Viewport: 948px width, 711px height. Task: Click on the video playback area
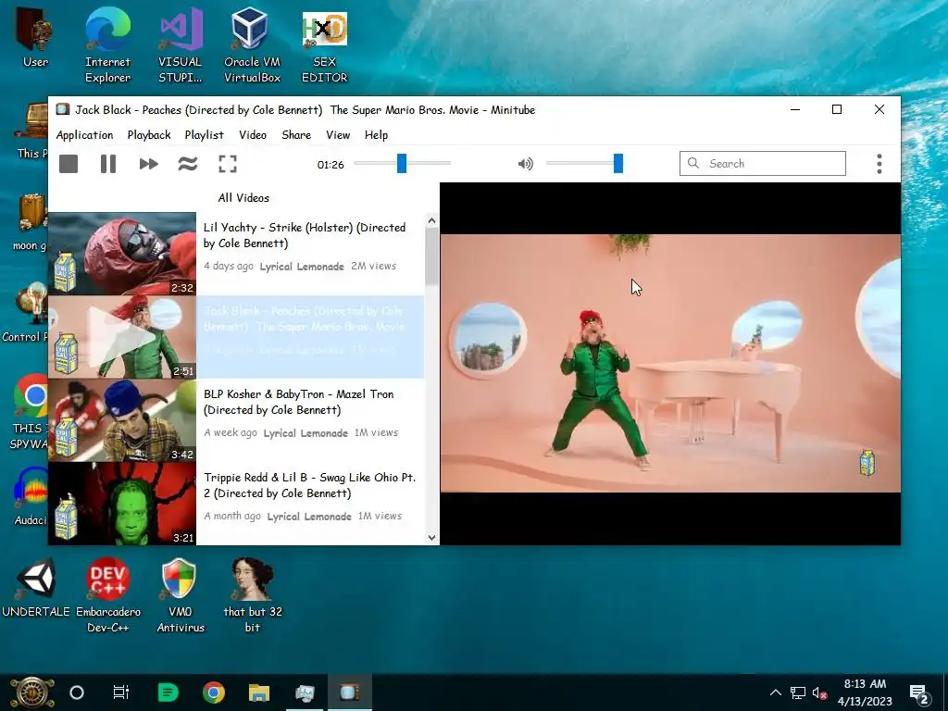[670, 363]
